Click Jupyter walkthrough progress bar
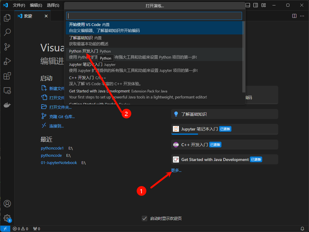This screenshot has height=232, width=309. (x=225, y=134)
